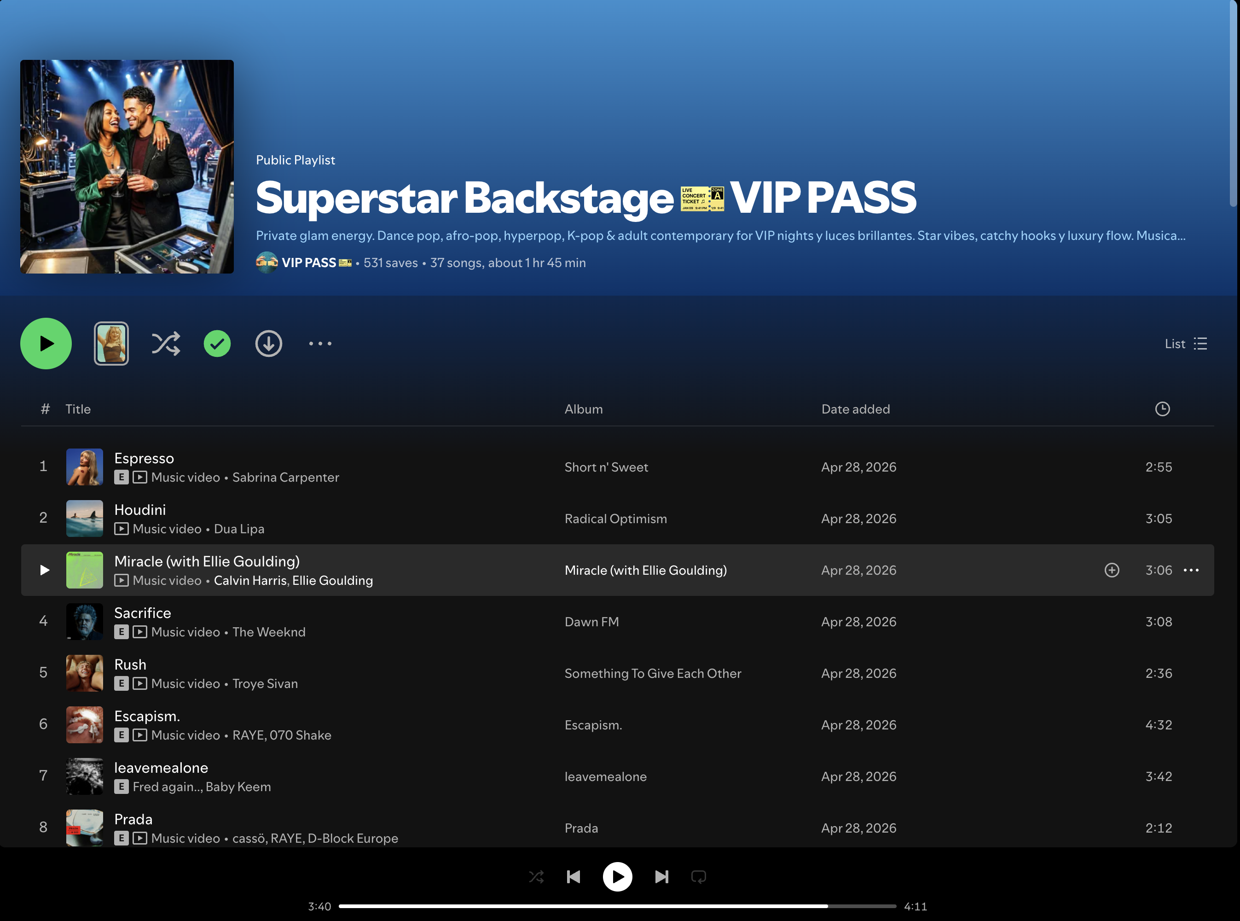Open artist Calvin Harris

point(251,580)
